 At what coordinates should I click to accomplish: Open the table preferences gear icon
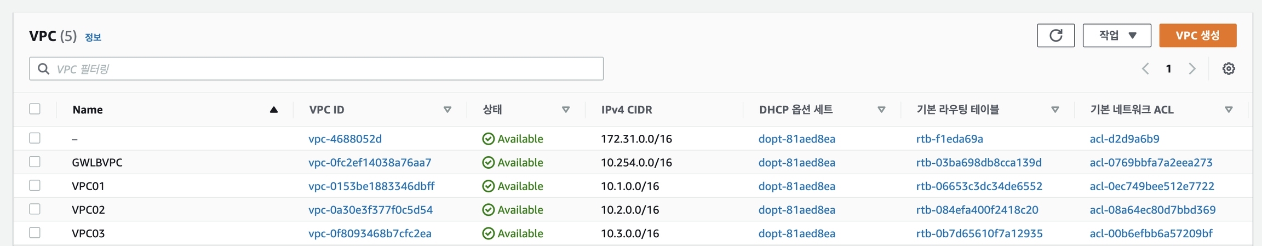1229,68
